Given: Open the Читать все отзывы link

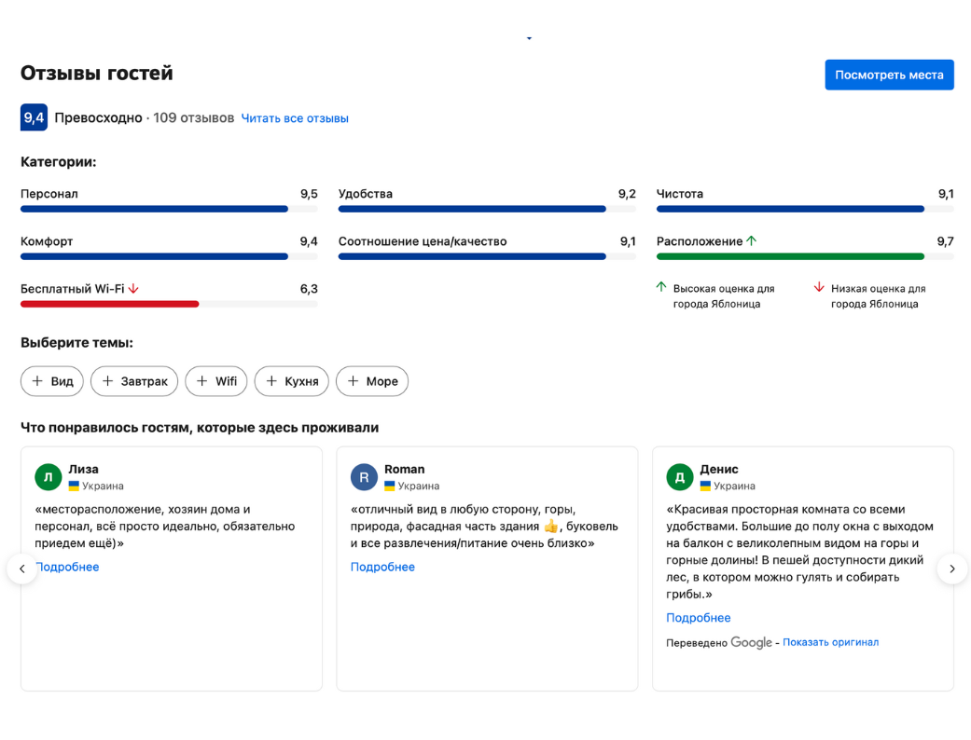Looking at the screenshot, I should 295,118.
